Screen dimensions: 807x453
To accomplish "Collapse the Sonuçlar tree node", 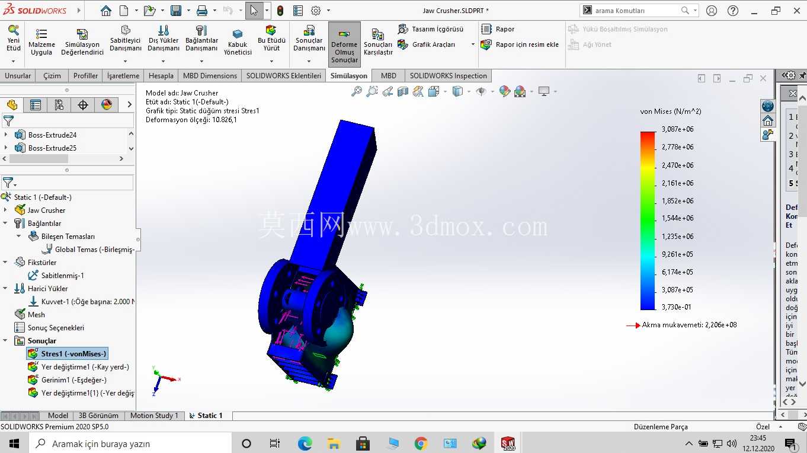I will pos(6,340).
